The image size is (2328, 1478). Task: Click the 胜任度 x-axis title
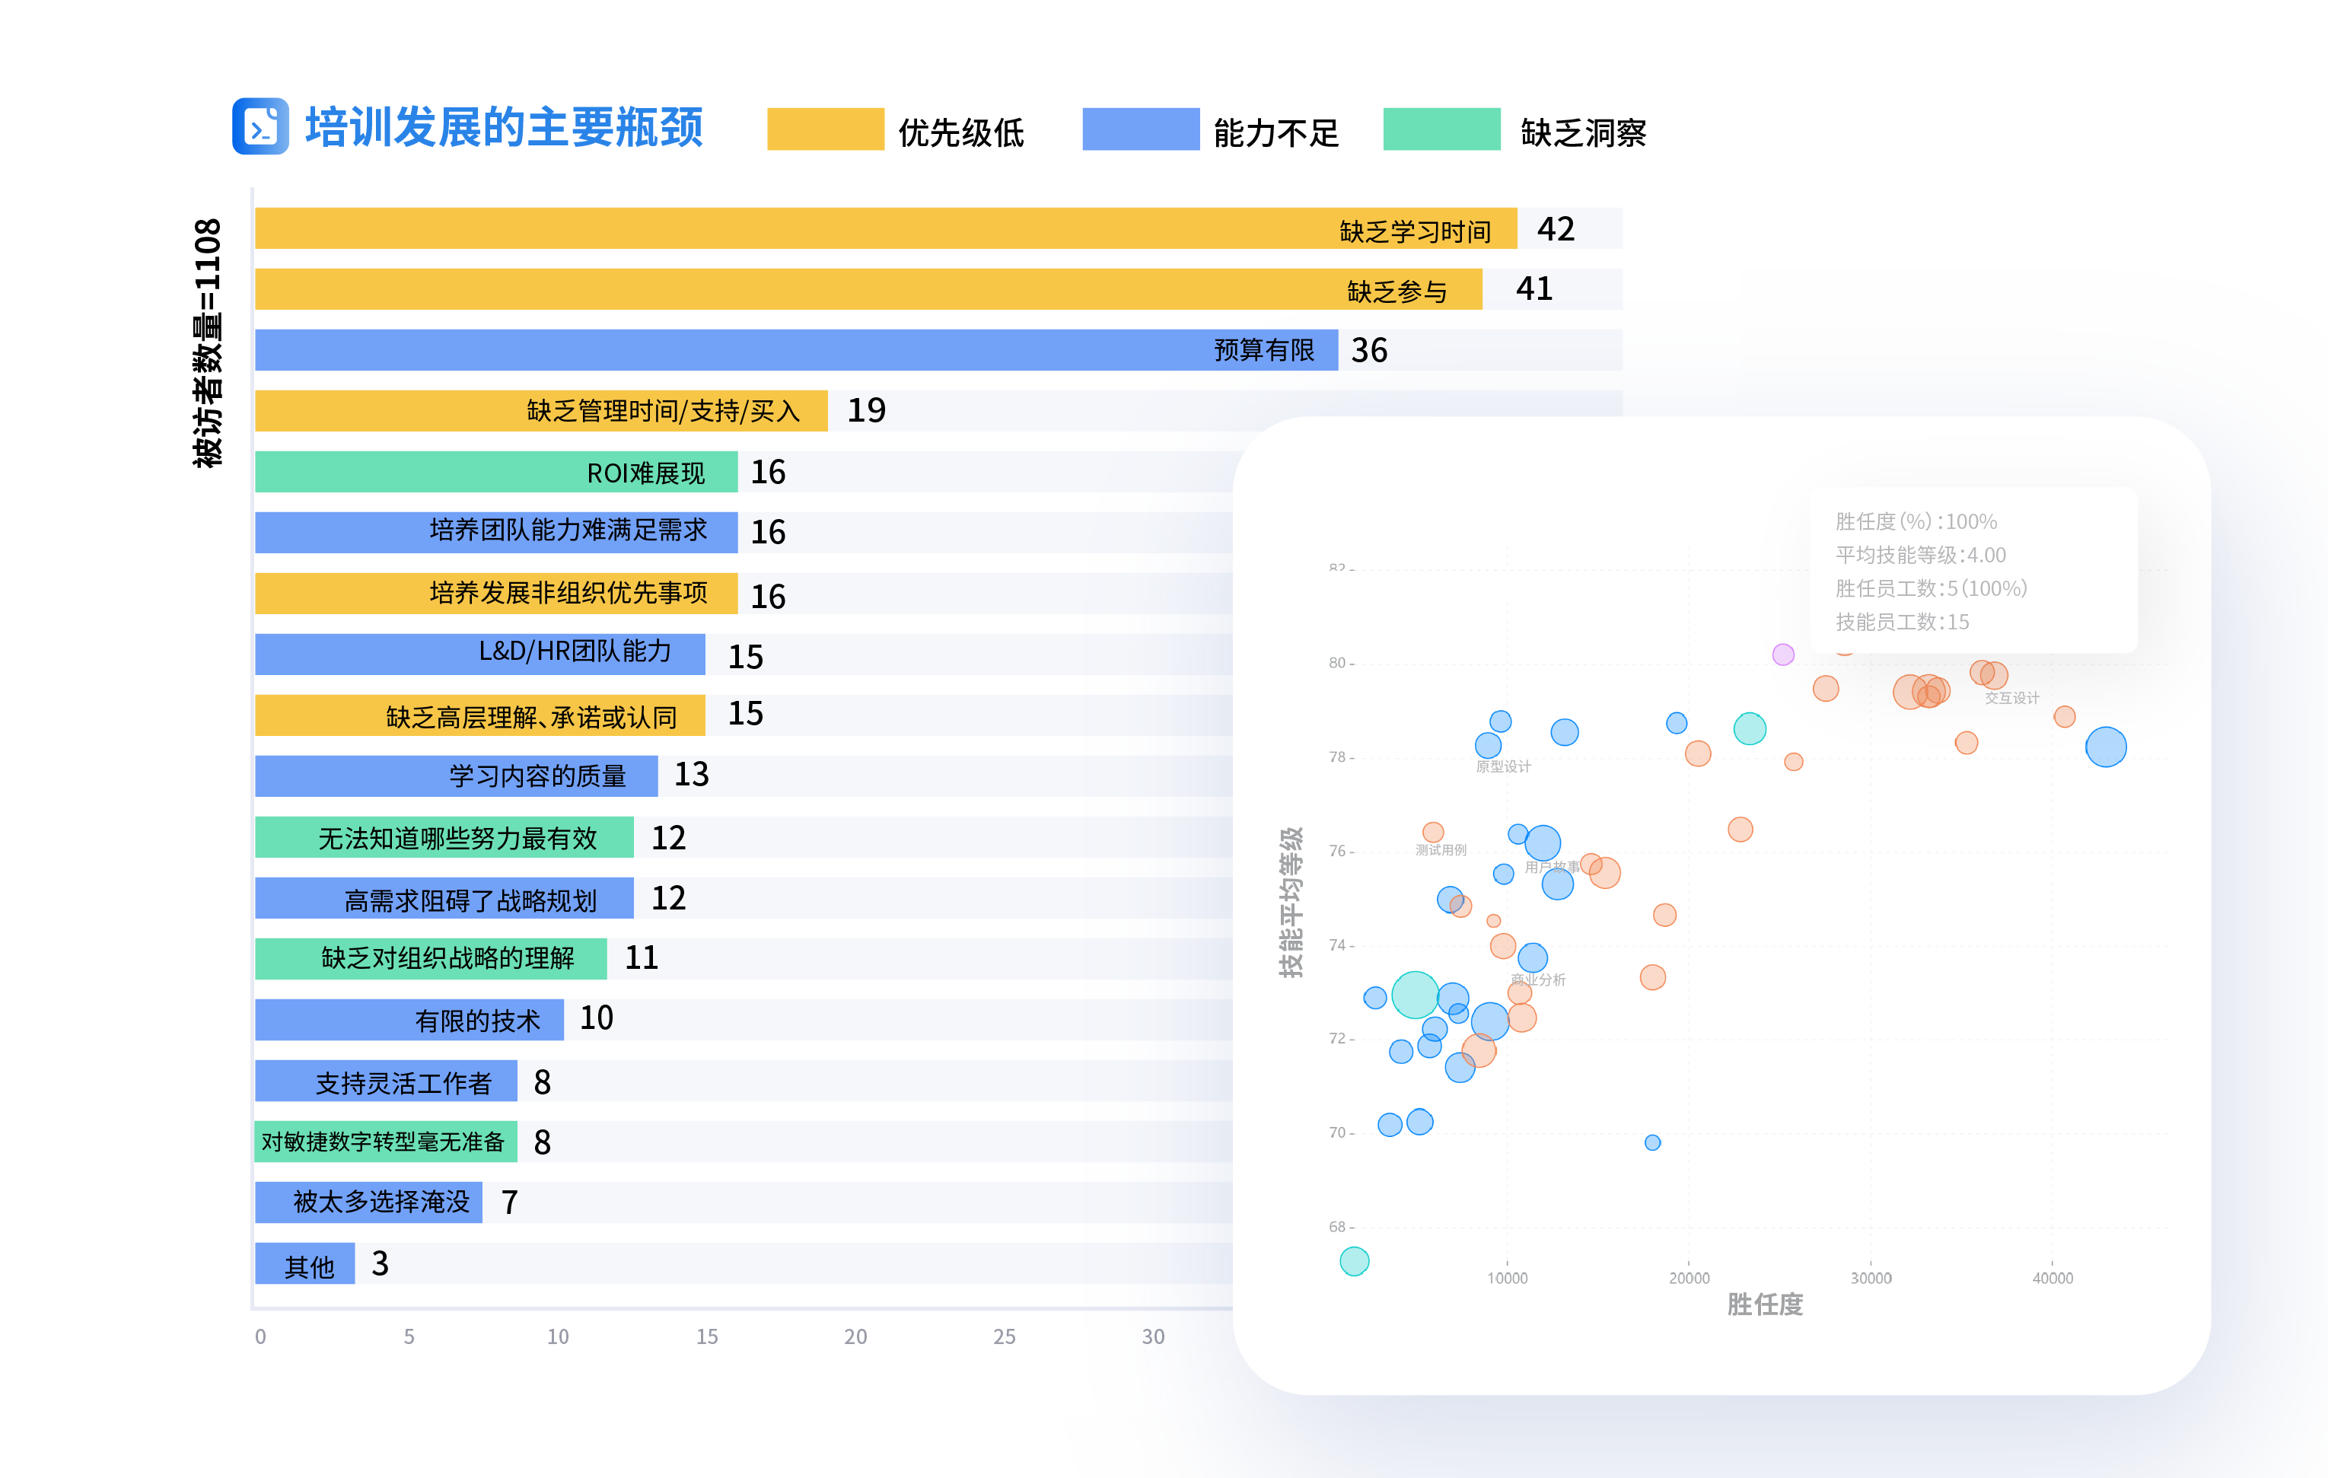click(1764, 1304)
